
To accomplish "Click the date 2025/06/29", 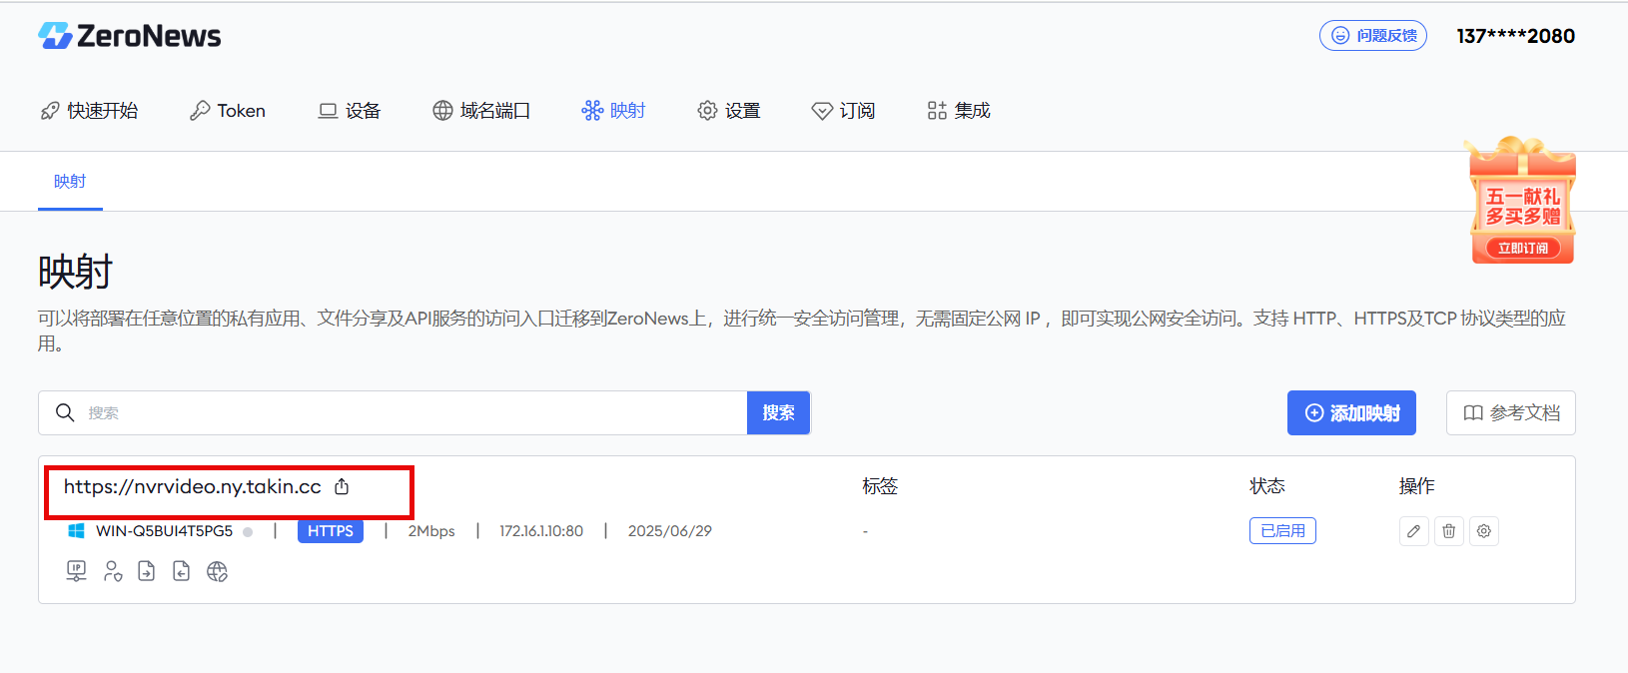I will [x=670, y=531].
